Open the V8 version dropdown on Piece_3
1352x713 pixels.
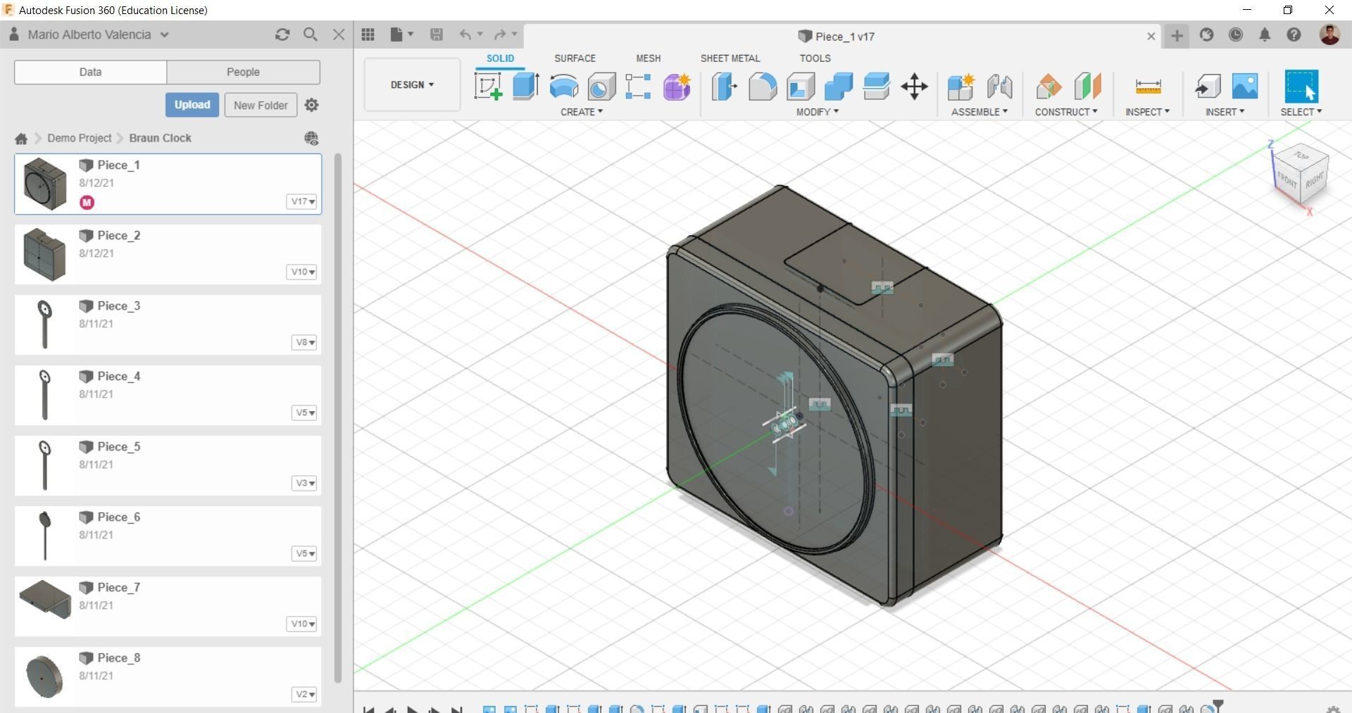coord(304,342)
